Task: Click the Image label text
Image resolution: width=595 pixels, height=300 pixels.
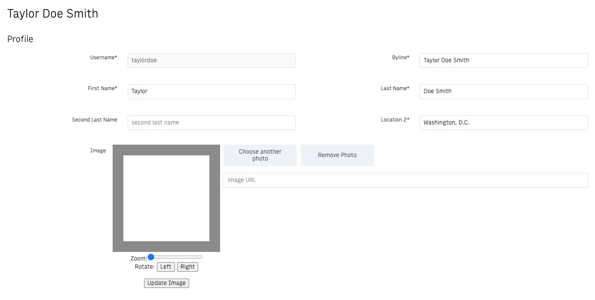Action: click(98, 151)
